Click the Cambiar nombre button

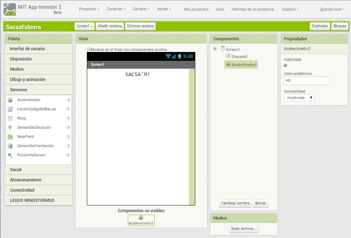pyautogui.click(x=236, y=203)
